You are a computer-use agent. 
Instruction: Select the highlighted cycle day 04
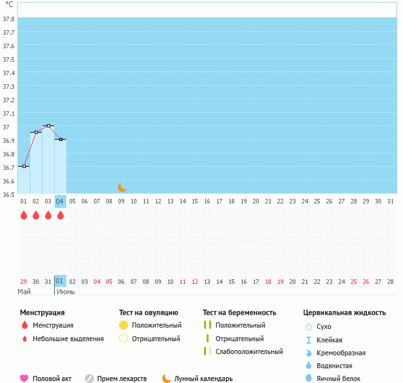[60, 201]
